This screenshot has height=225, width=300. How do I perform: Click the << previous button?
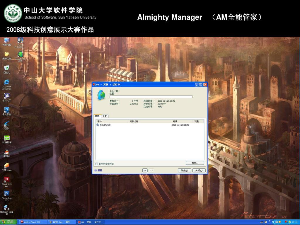click(145, 170)
